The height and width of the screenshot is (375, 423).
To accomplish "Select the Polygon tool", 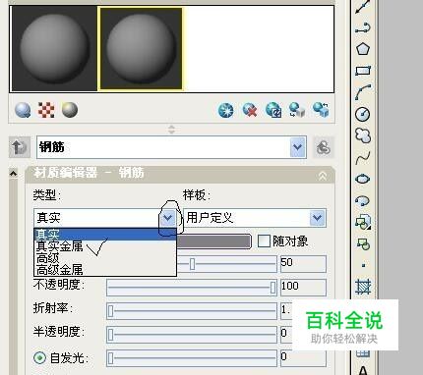I will [363, 49].
